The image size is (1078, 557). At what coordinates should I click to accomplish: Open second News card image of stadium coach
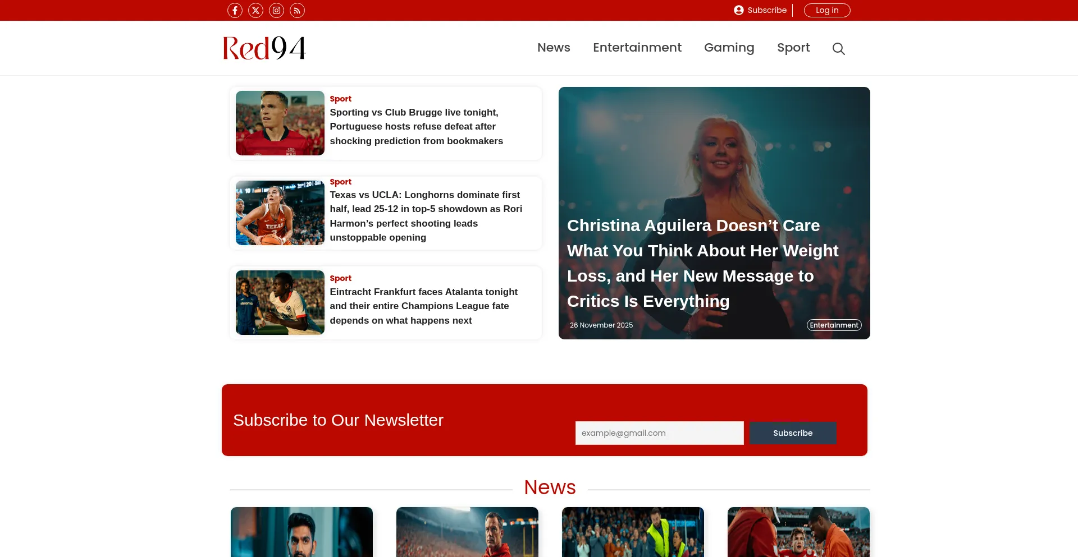pos(467,532)
